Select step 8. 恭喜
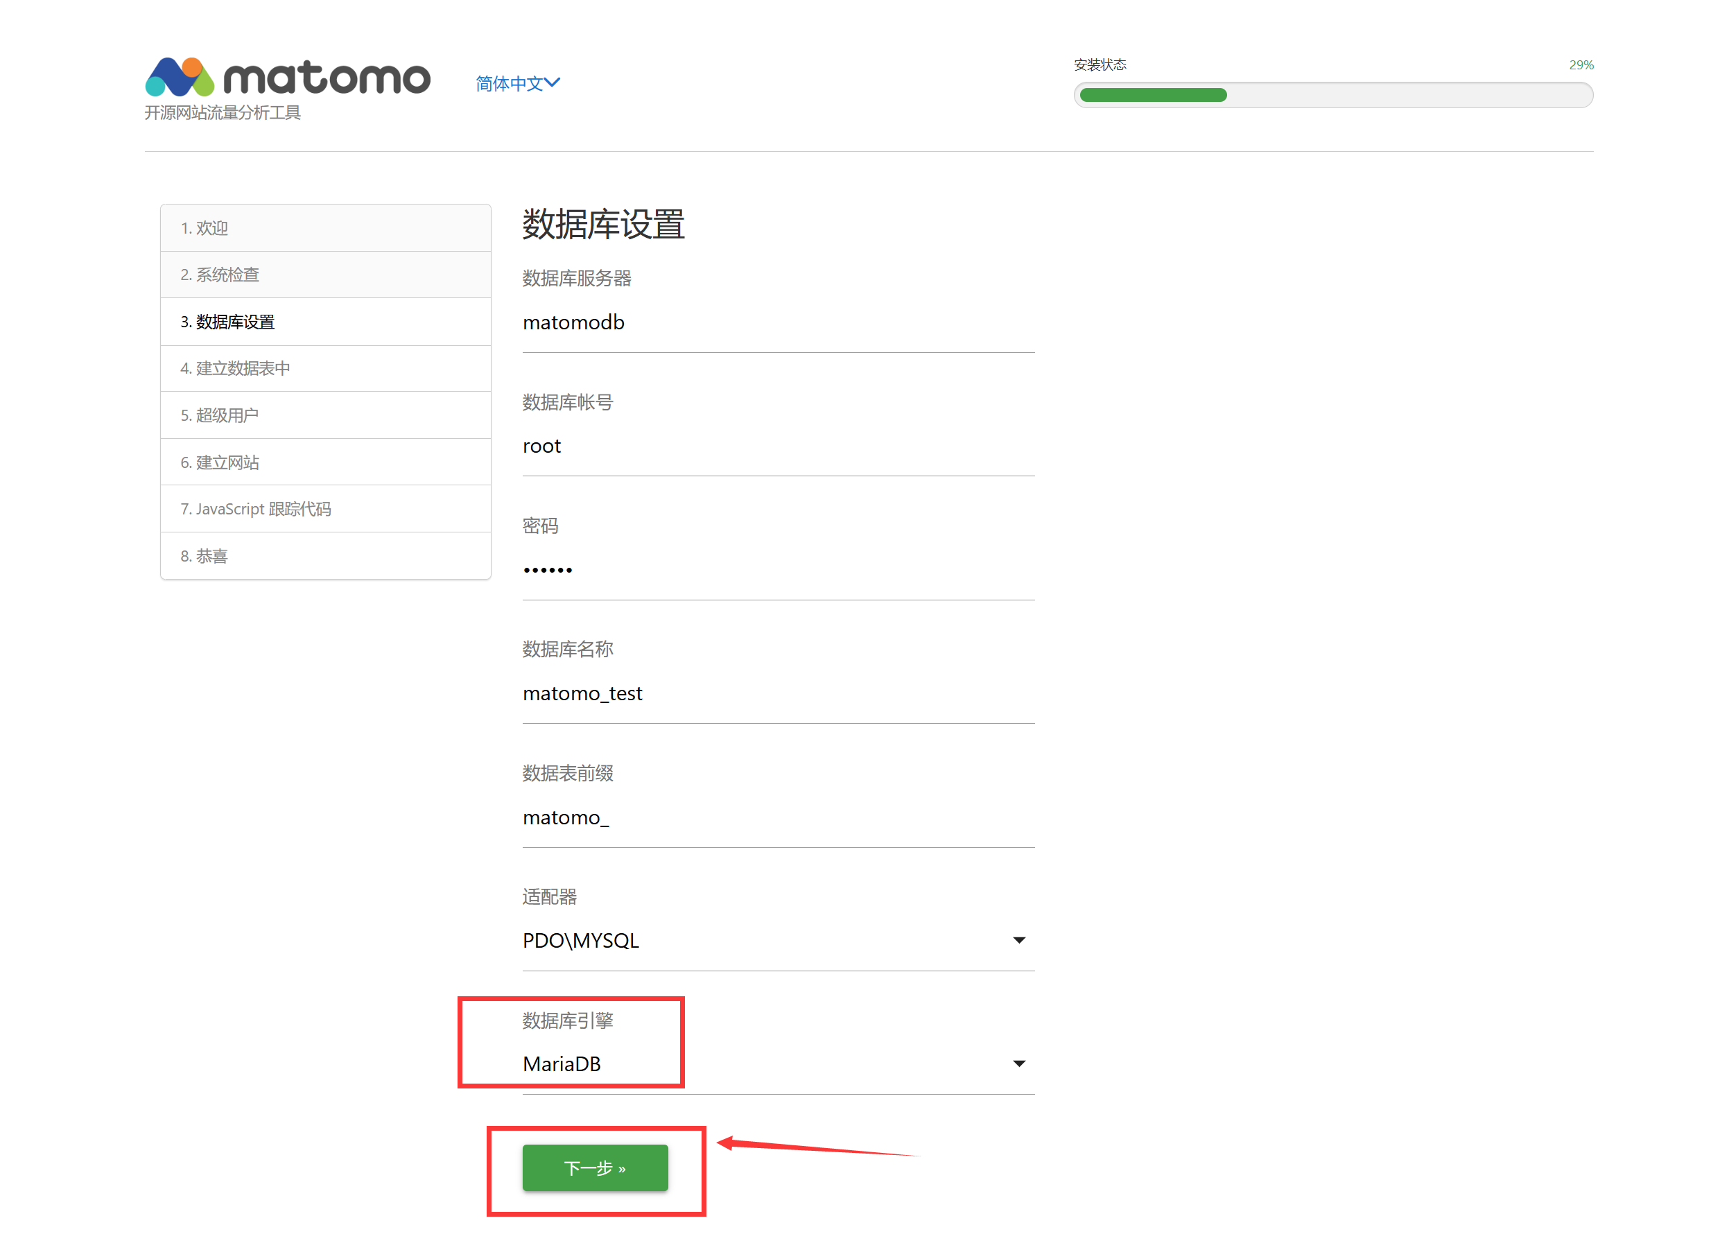The image size is (1729, 1259). pyautogui.click(x=326, y=556)
